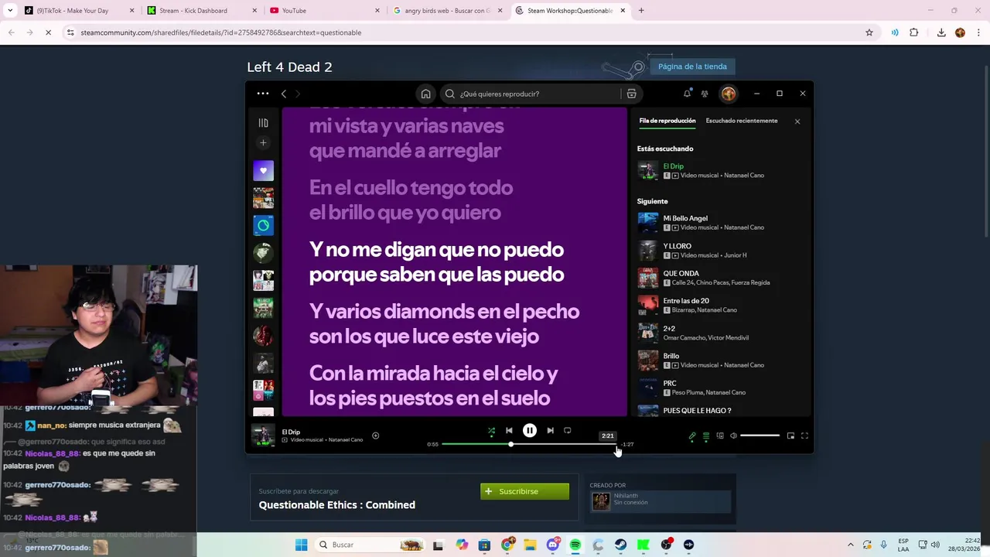Screen dimensions: 990x557
Task: Click the currently playing El Drip queue entry
Action: pos(721,170)
